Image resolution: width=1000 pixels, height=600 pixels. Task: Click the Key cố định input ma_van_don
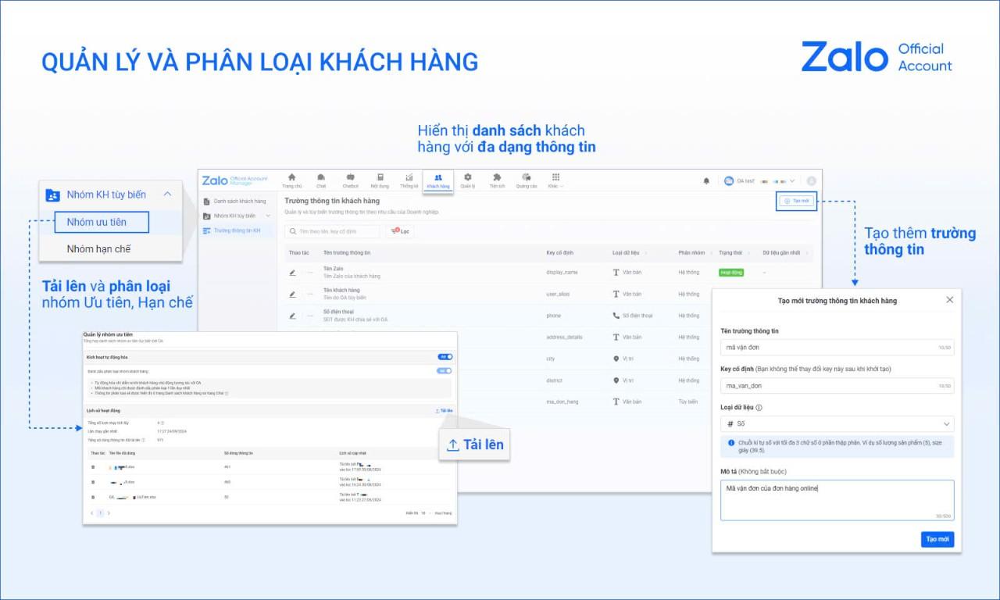[837, 385]
